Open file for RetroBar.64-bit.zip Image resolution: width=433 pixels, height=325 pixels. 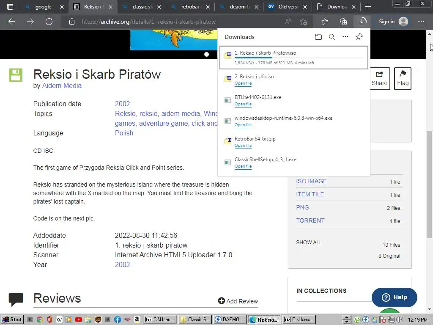(243, 146)
